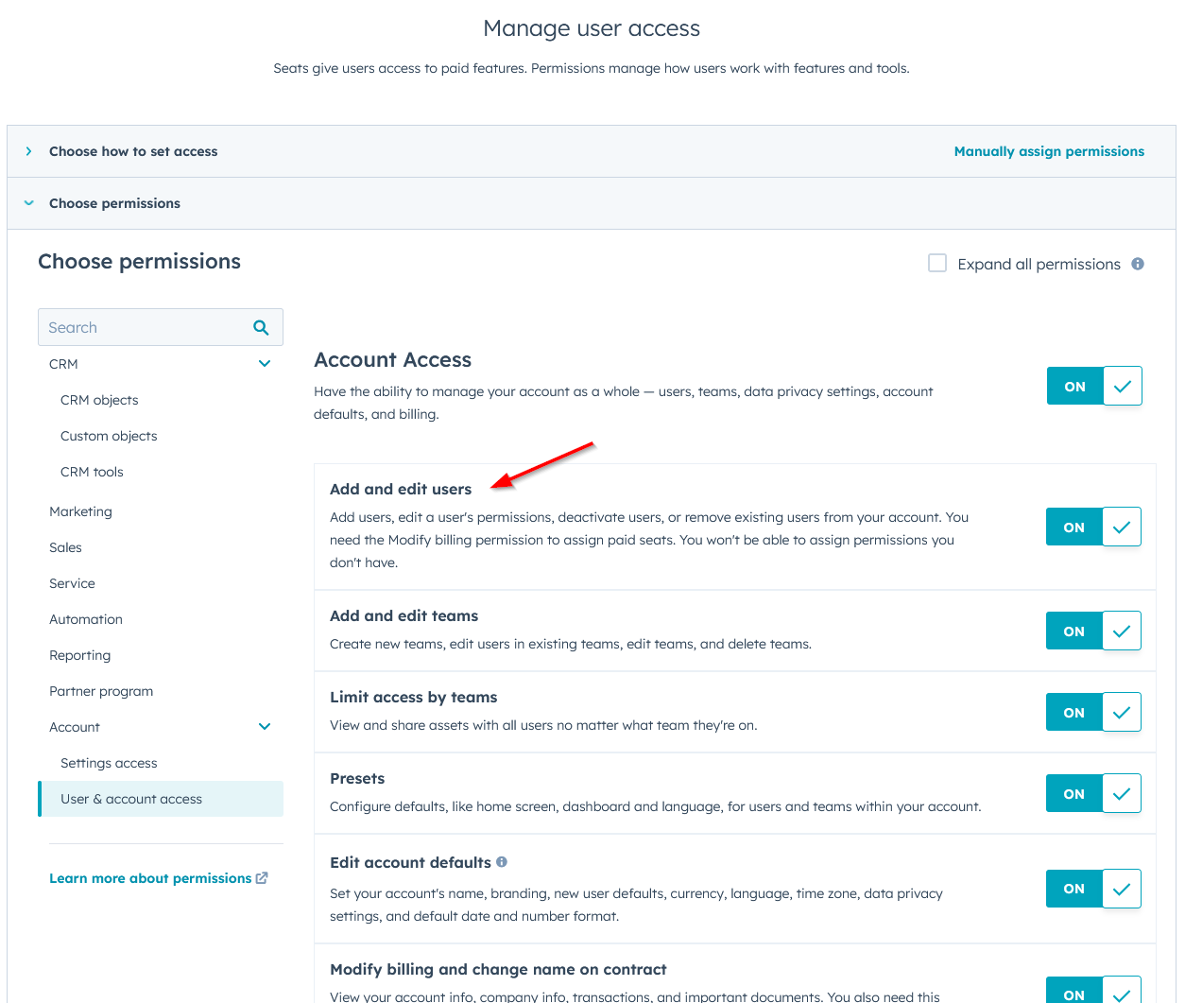Select Sales in the permissions sidebar
The height and width of the screenshot is (1003, 1185).
[65, 546]
